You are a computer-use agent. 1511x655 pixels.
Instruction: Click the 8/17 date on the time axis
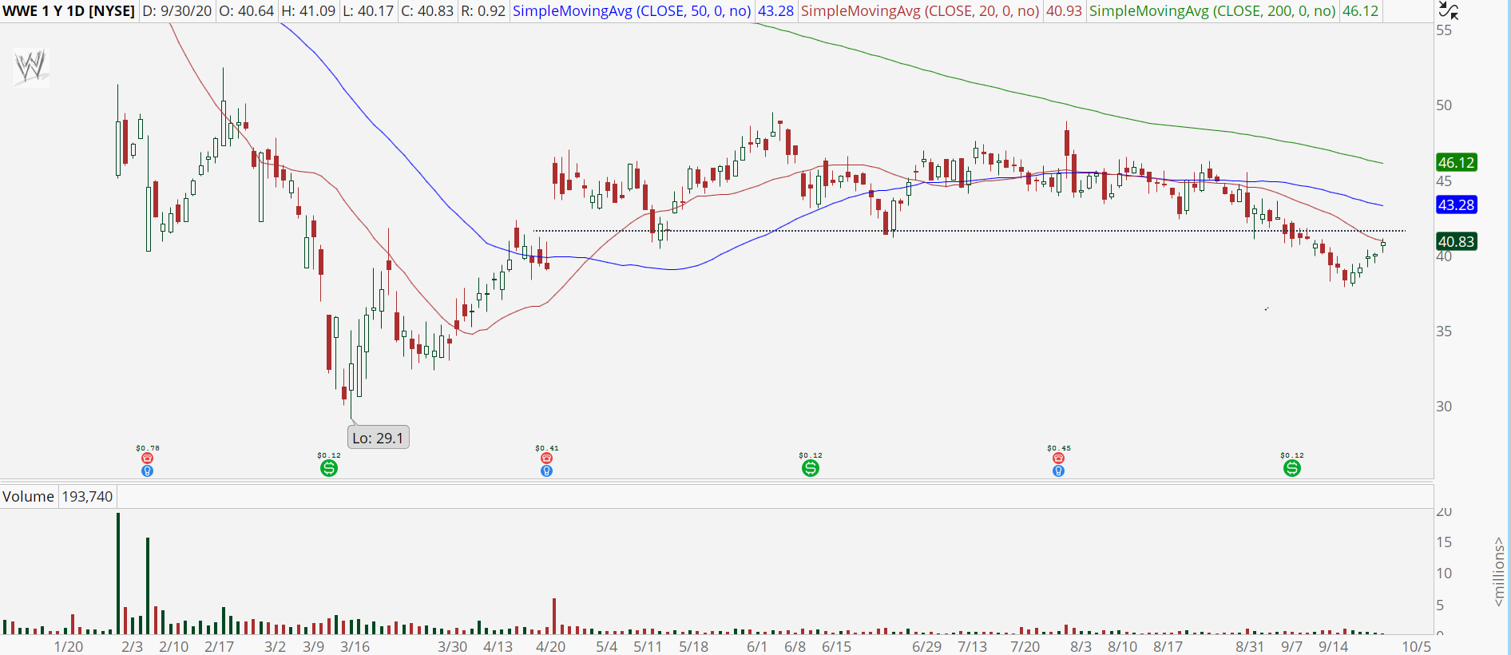click(x=1168, y=646)
